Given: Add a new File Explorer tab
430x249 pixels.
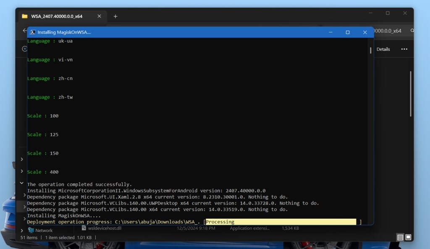Looking at the screenshot, I should (115, 16).
